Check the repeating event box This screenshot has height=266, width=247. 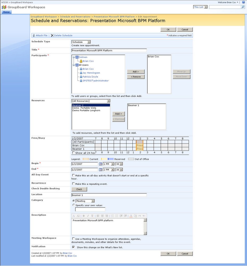click(x=73, y=184)
